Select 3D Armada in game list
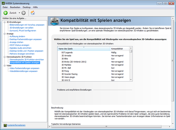The width and height of the screenshot is (176, 130). [x=93, y=56]
